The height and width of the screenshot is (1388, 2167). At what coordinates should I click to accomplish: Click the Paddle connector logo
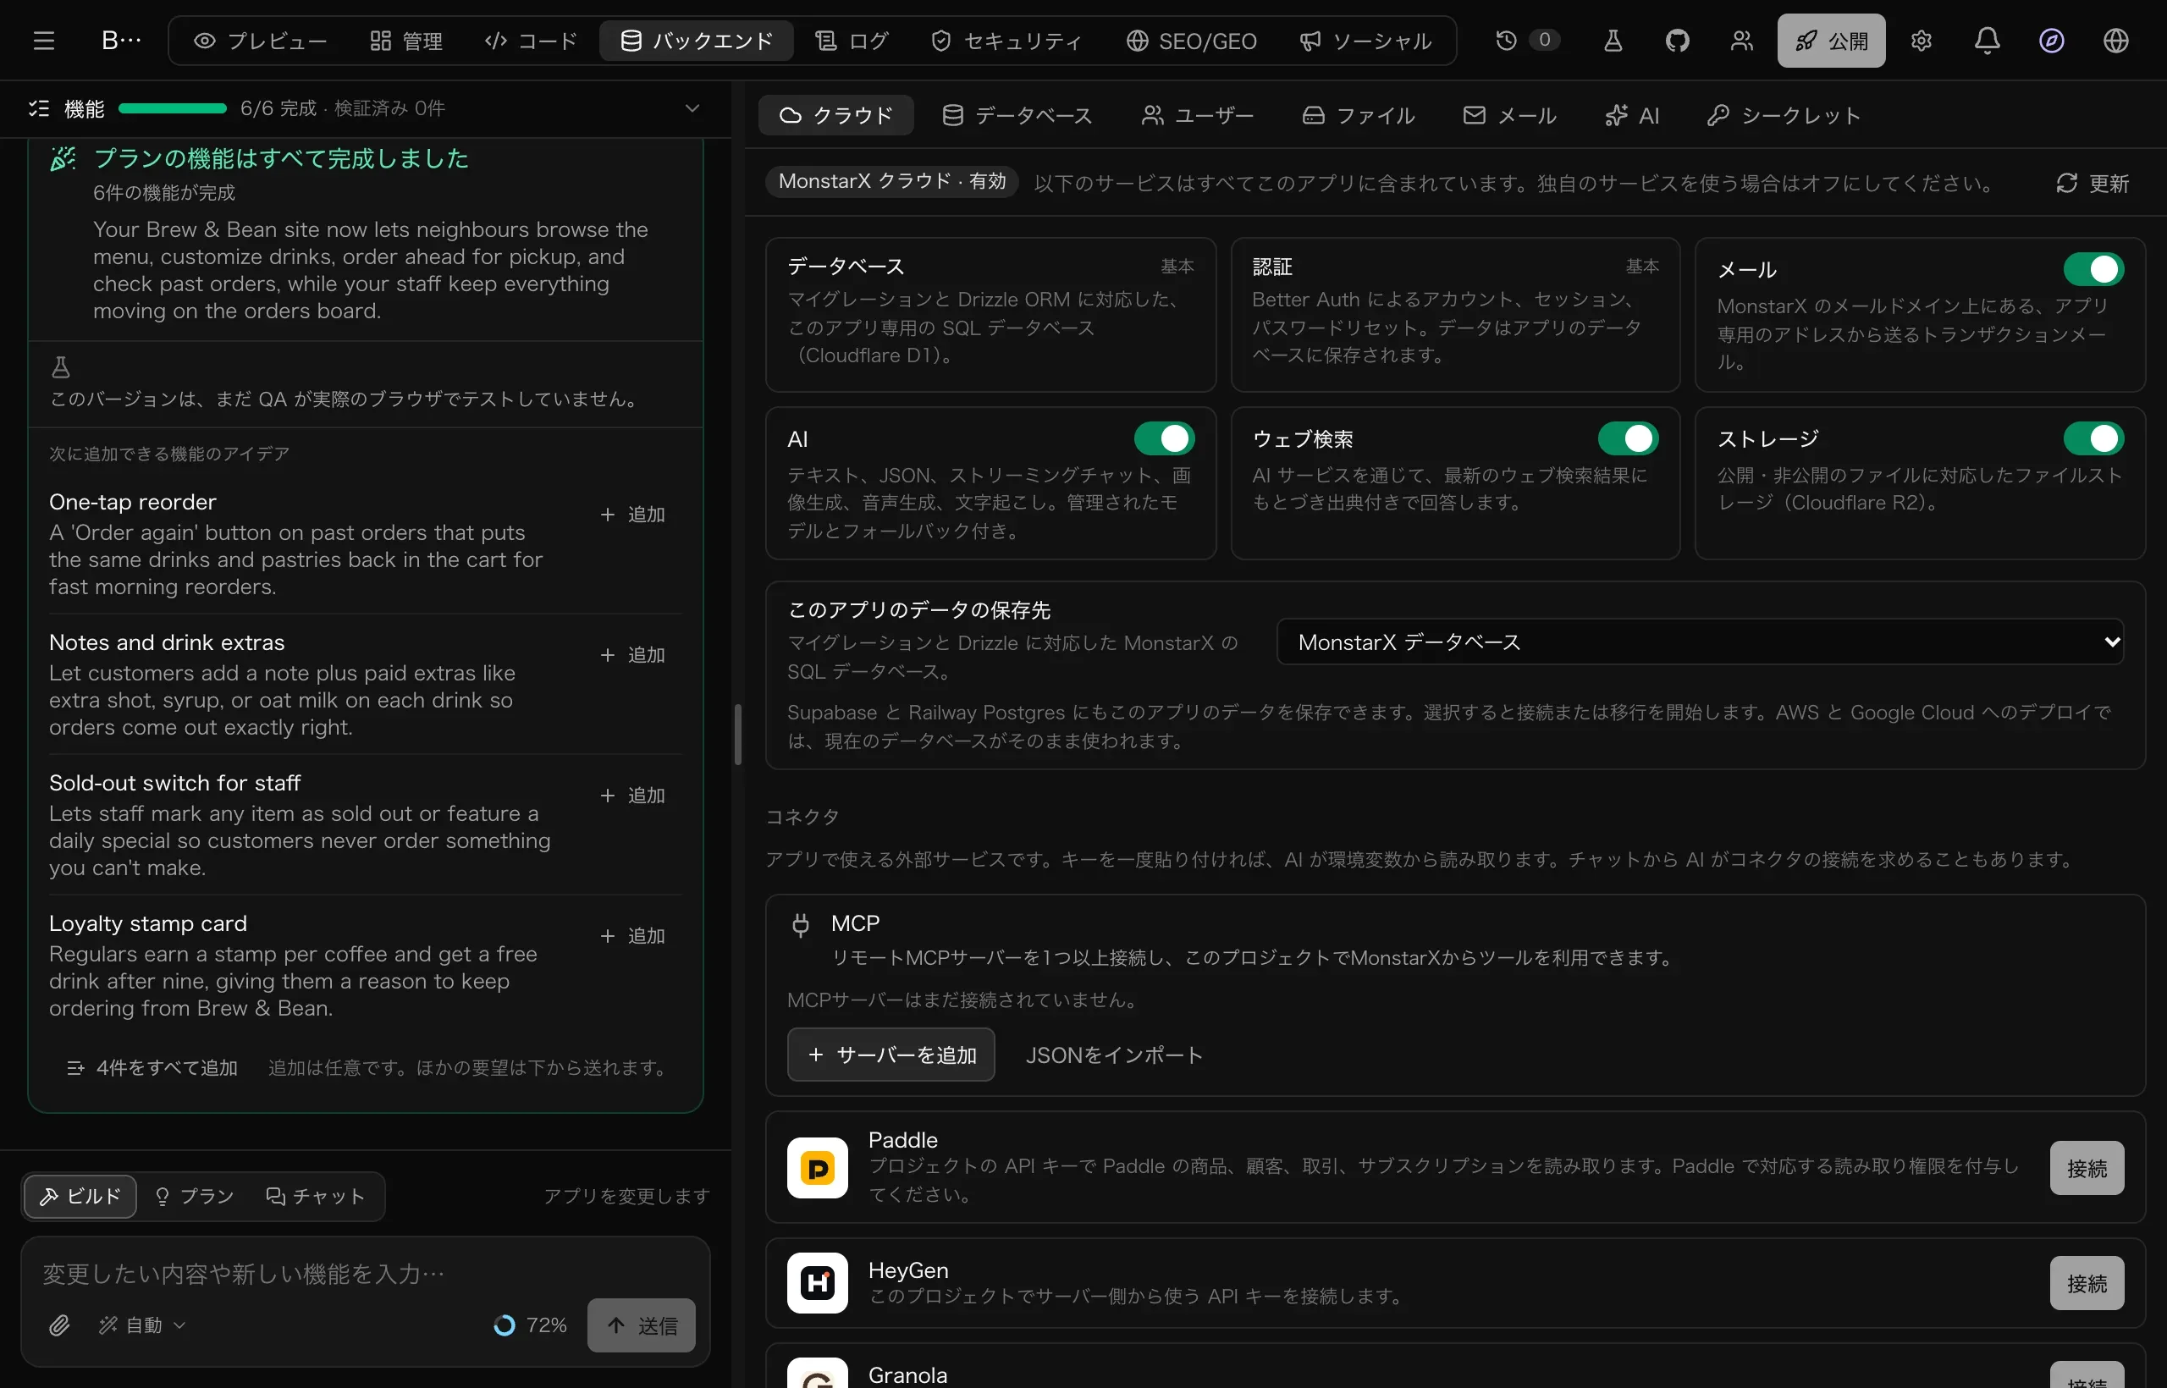pos(817,1168)
